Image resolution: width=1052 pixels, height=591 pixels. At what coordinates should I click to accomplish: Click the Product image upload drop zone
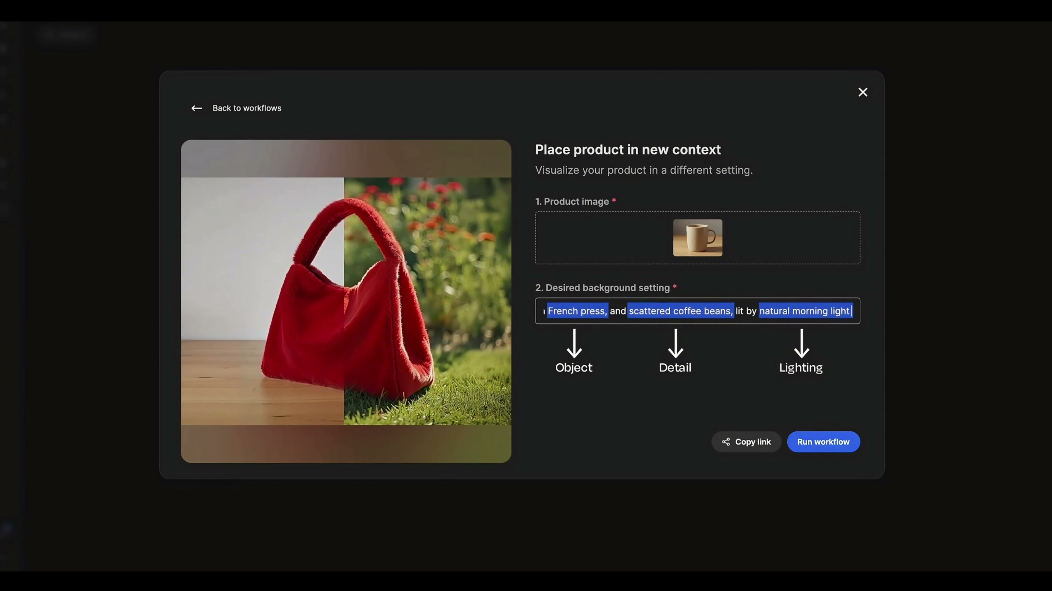coord(697,238)
